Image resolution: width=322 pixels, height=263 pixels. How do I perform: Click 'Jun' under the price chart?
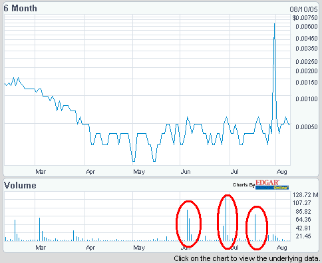[x=186, y=172]
